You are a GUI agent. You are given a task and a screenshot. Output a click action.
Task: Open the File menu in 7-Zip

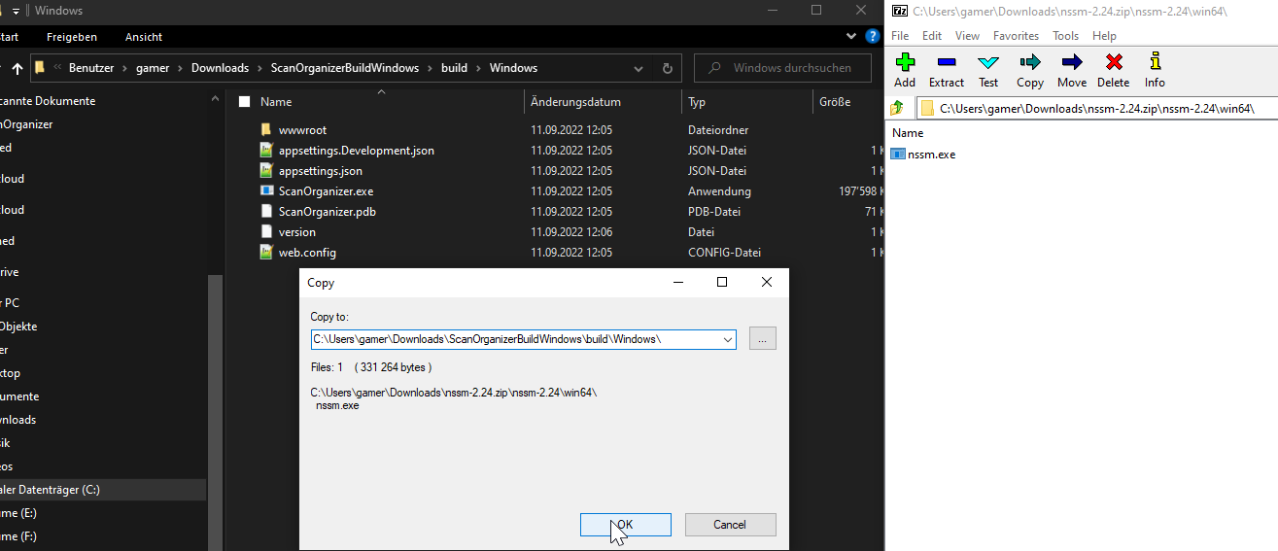(900, 36)
